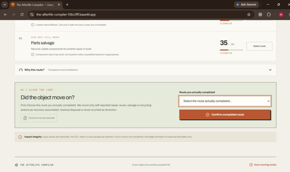This screenshot has width=290, height=172.
Task: Click the Did the object move on? heading
Action: [x=47, y=97]
